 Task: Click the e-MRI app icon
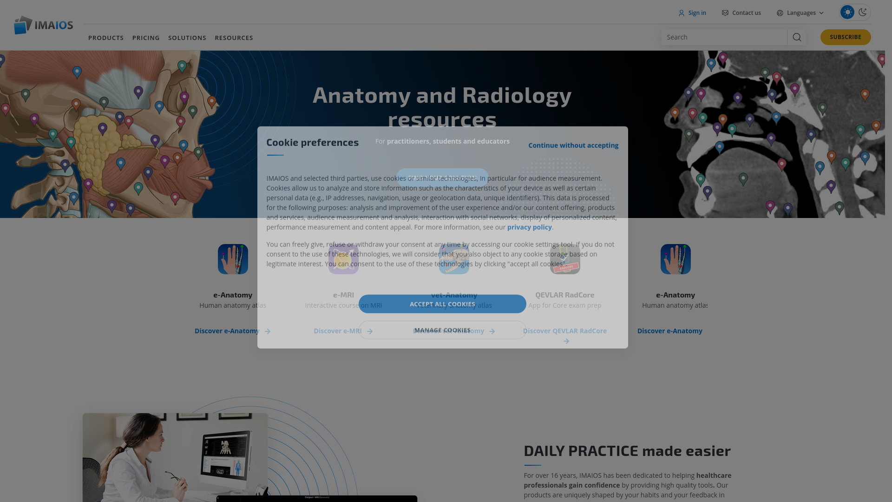[x=343, y=259]
